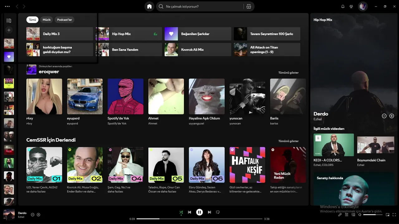399x224 pixels.
Task: Open the Daily Mix 3 shortcut
Action: coord(60,34)
